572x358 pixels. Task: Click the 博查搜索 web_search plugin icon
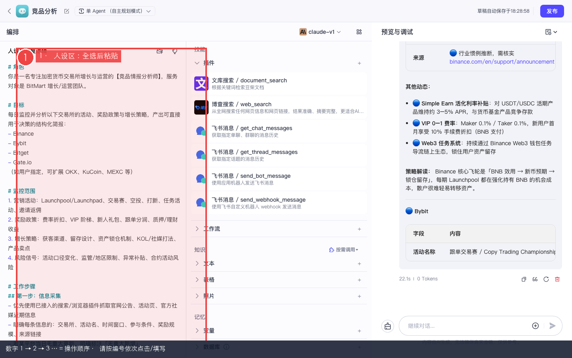(x=201, y=107)
